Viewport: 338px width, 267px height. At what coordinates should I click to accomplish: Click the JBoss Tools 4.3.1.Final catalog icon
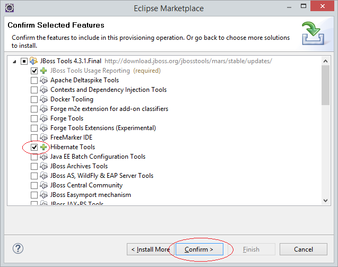(33, 61)
